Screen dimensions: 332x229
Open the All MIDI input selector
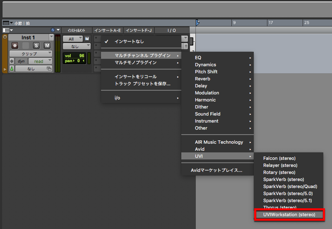[x=72, y=39]
